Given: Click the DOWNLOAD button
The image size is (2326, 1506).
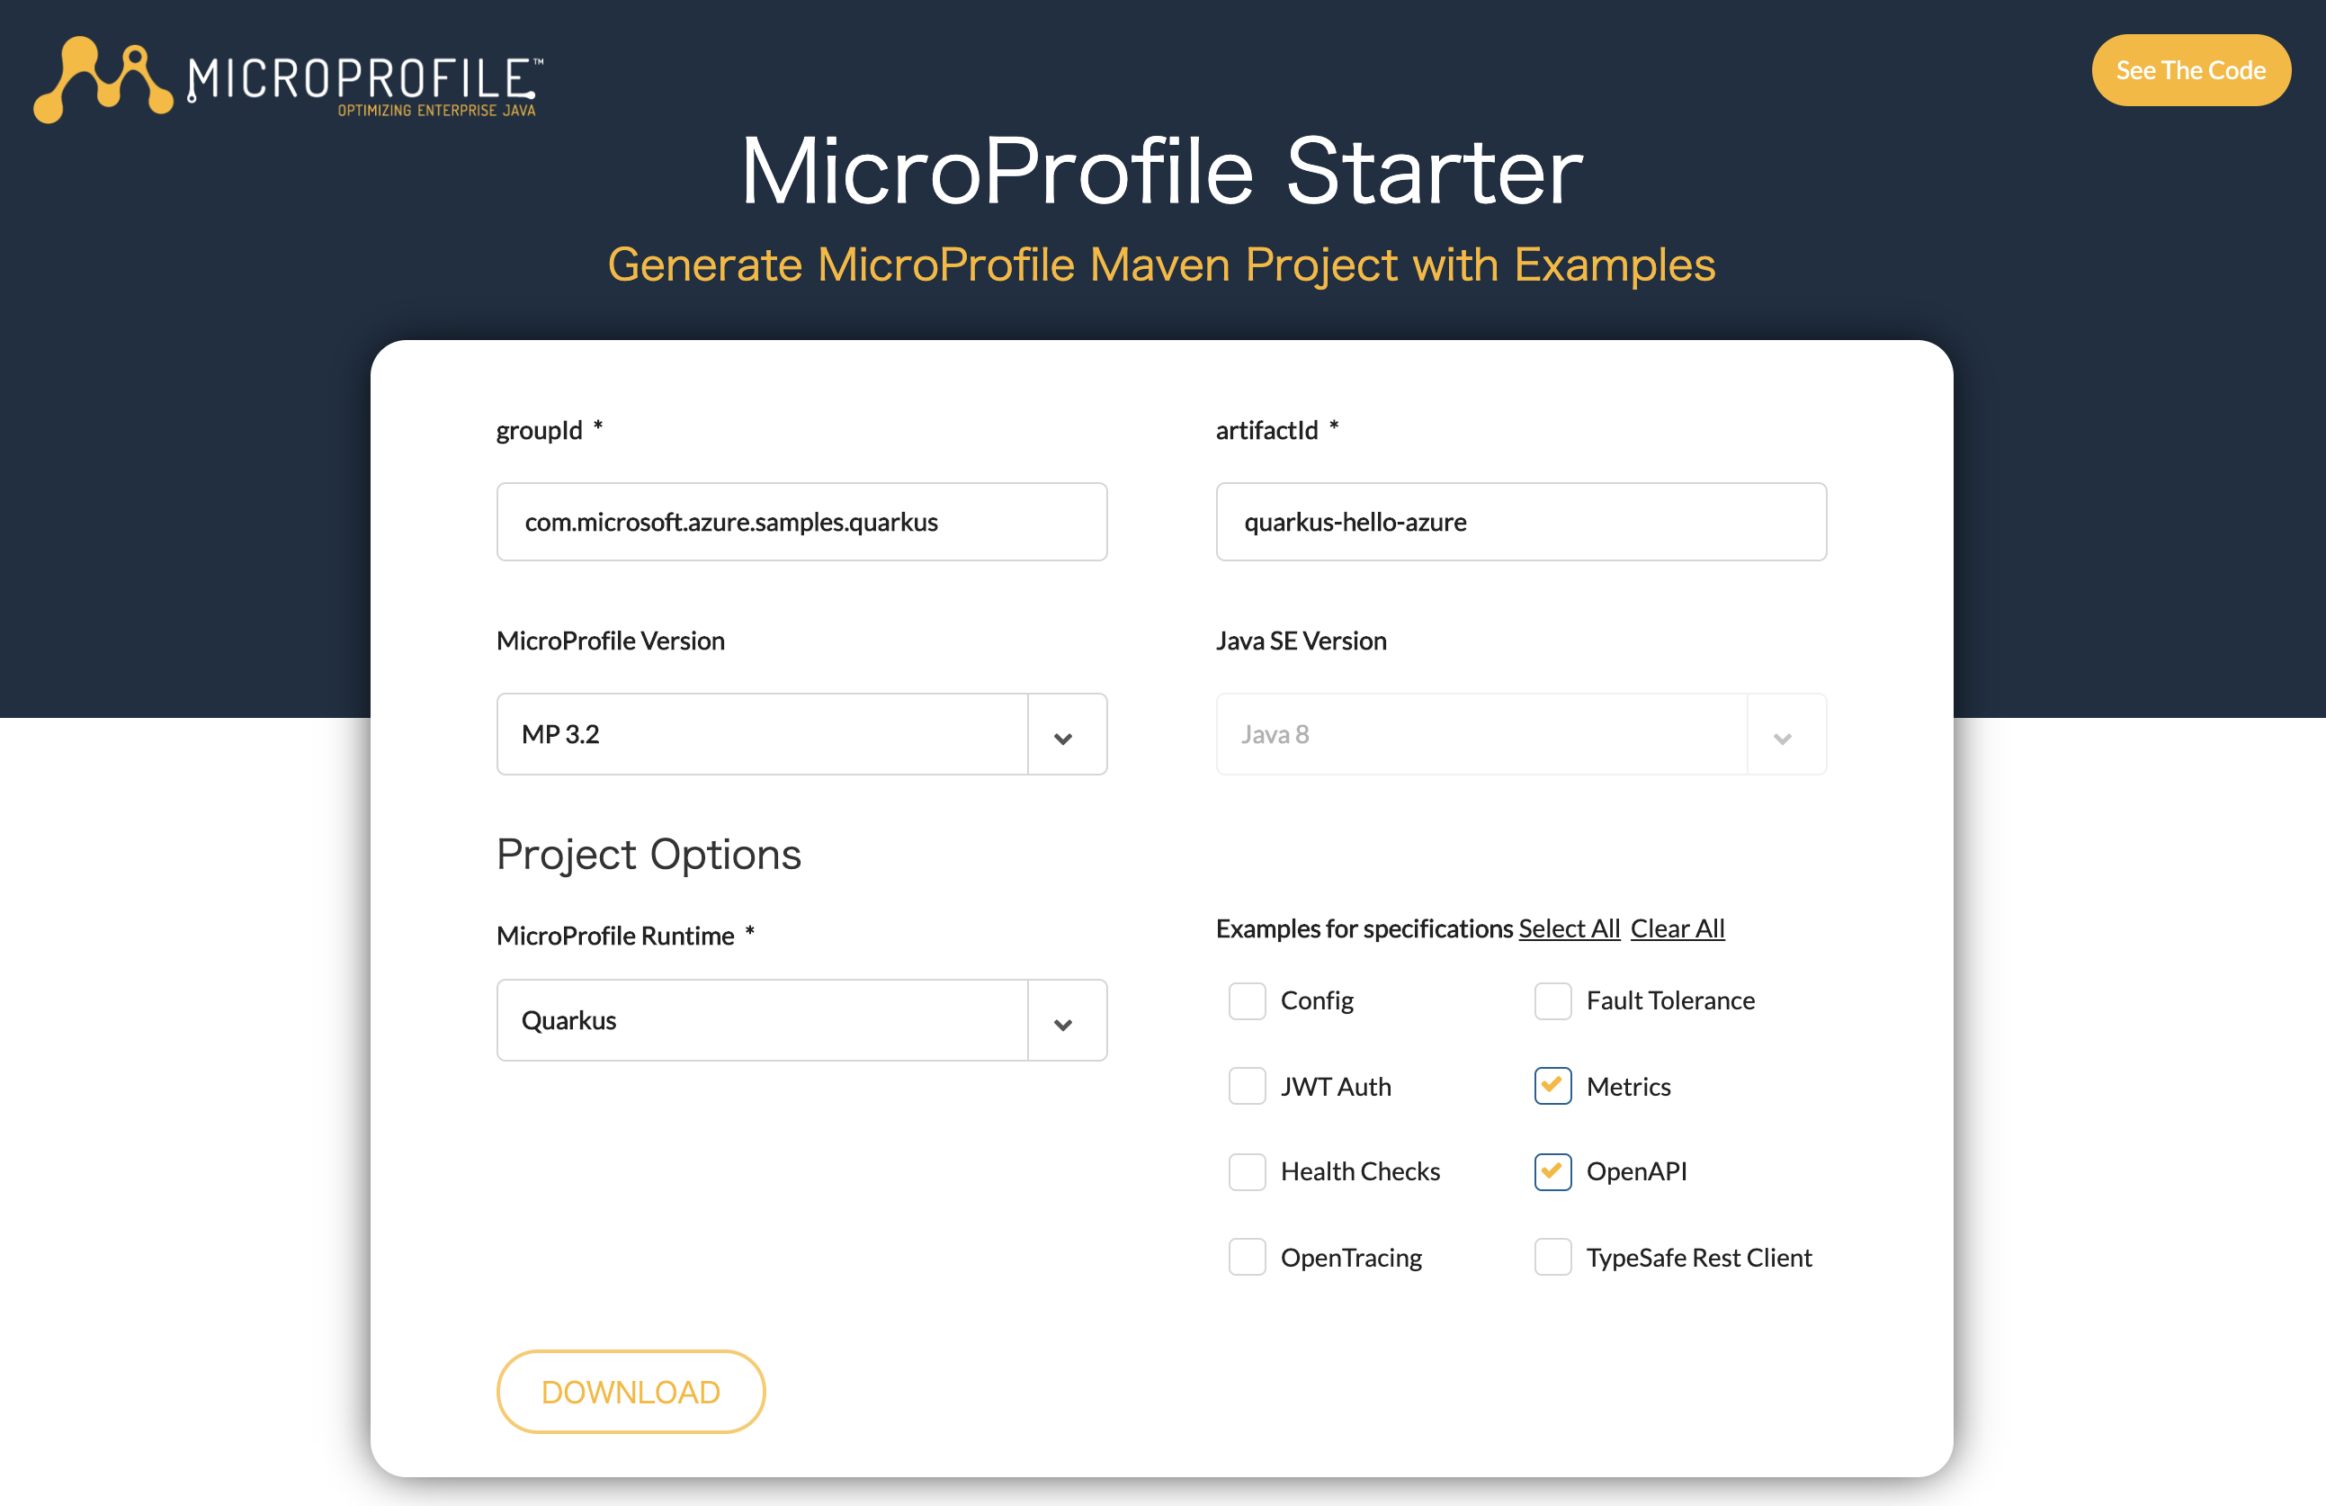Looking at the screenshot, I should click(631, 1391).
